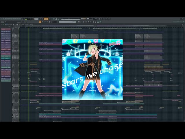Open the Channel rack view icon
The image size is (185, 139).
[45, 22]
